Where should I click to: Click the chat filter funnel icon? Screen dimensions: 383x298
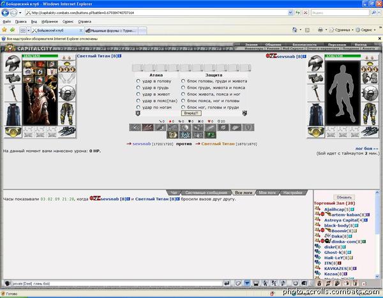point(247,283)
